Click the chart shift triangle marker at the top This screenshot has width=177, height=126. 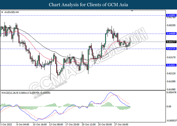point(132,11)
